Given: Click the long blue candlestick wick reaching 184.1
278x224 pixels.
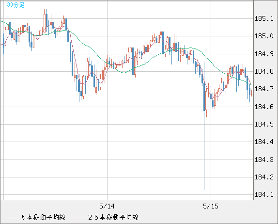Looking at the screenshot, I should point(204,126).
